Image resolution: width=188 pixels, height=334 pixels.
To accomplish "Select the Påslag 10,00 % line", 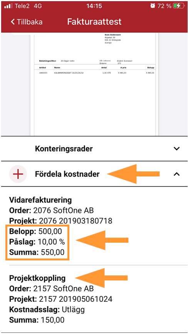I will pyautogui.click(x=37, y=242).
